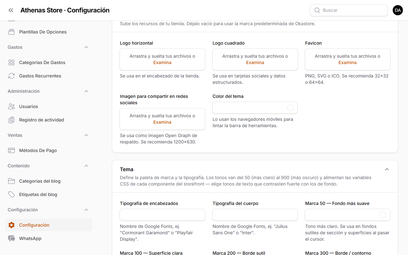Go to Métodos De Pago
The height and width of the screenshot is (255, 408).
click(x=48, y=150)
